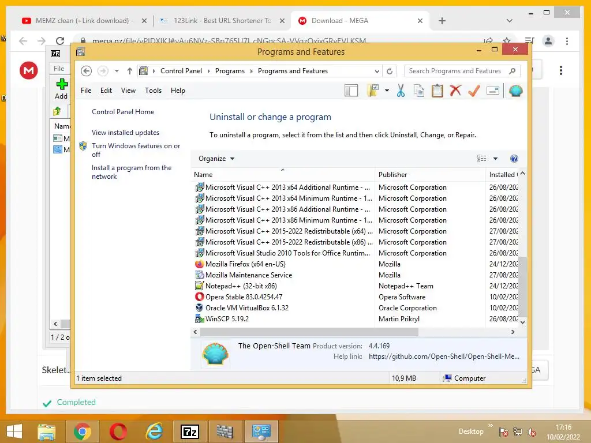Click the muted volume tray icon
This screenshot has width=591, height=443.
pyautogui.click(x=532, y=432)
